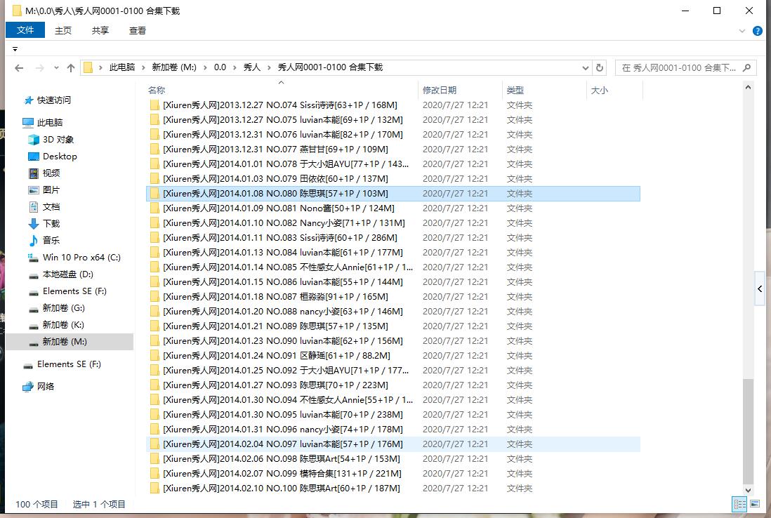Show preview pane side arrow
The image size is (771, 518).
coord(760,289)
